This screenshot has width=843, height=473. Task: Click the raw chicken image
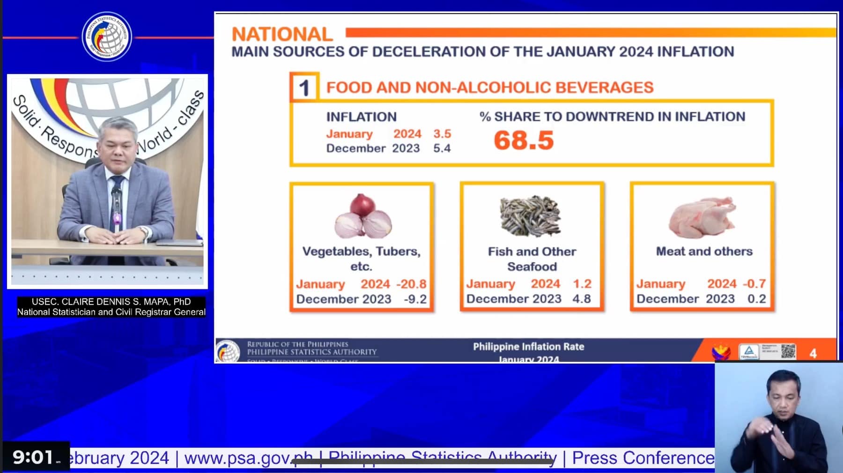(702, 217)
